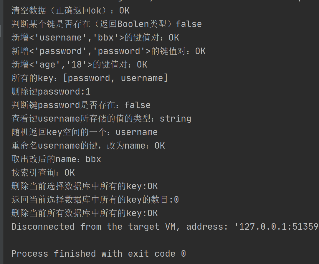Click the '返回当前选择数据库中所有的key的数目' line
This screenshot has height=264, width=319.
(95, 200)
